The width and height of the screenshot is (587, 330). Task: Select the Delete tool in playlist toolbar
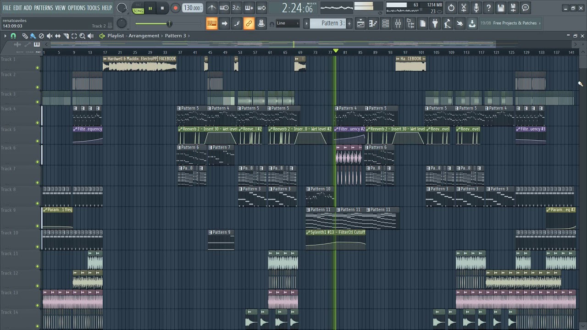(41, 36)
